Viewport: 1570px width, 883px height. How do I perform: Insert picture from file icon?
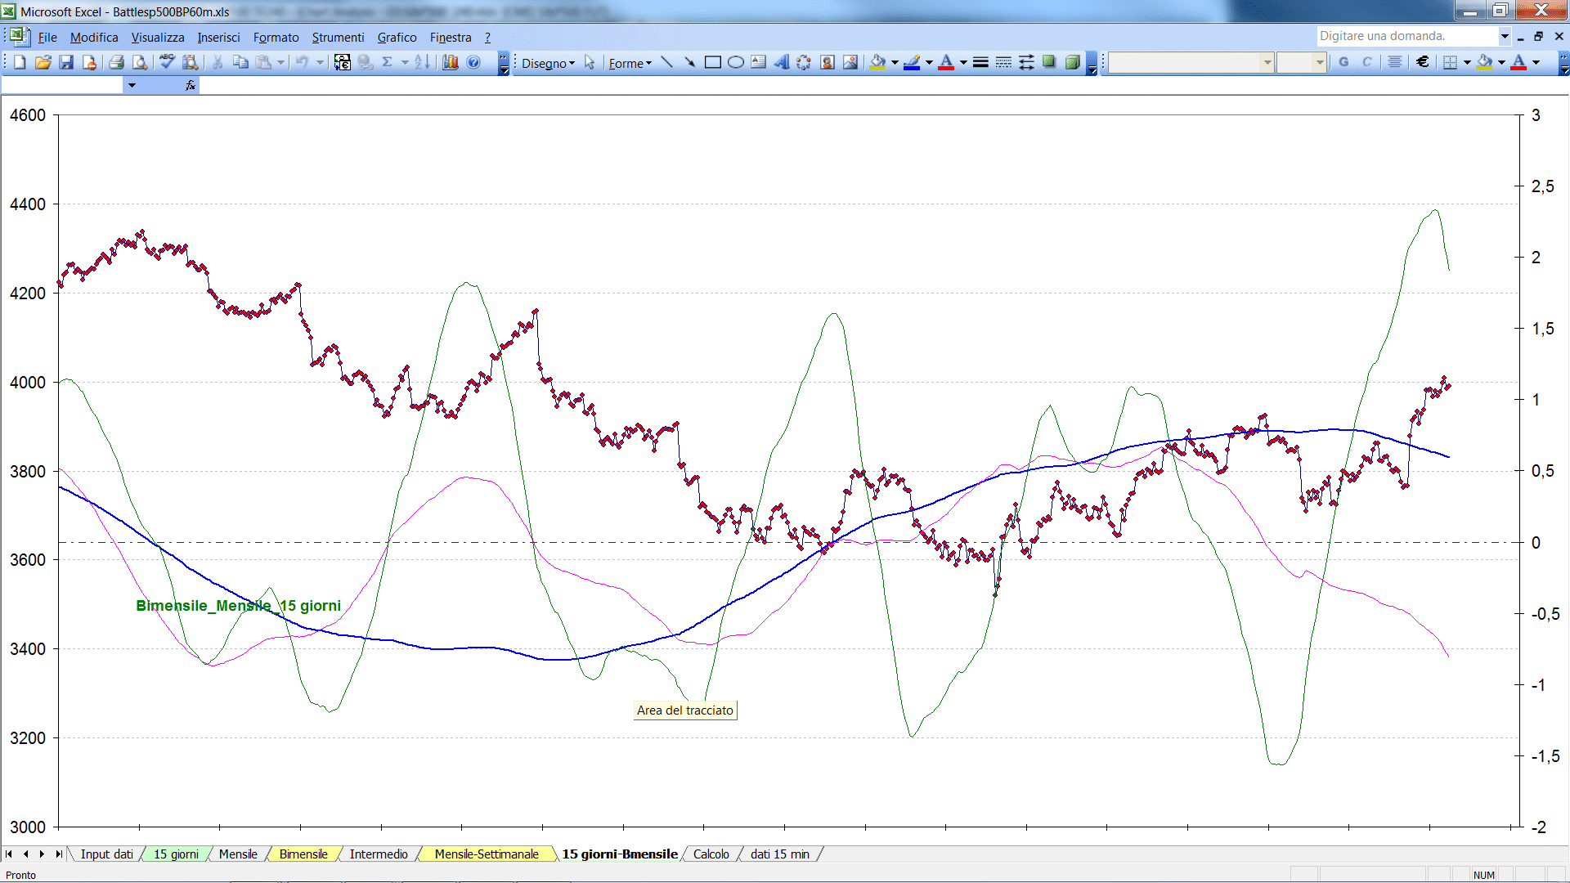point(850,62)
